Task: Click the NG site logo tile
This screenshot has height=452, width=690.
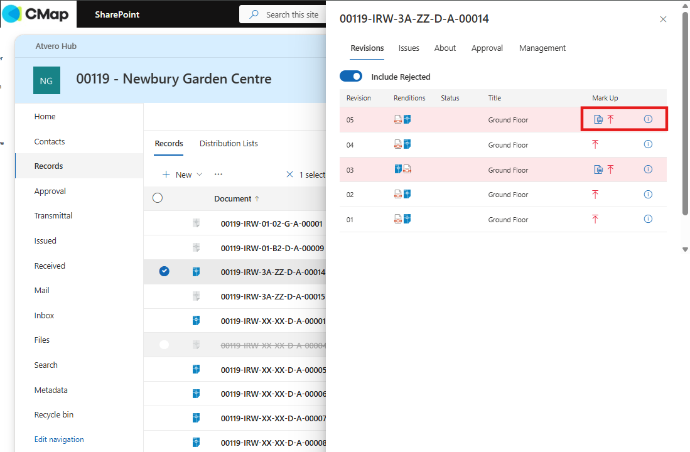Action: (x=46, y=80)
